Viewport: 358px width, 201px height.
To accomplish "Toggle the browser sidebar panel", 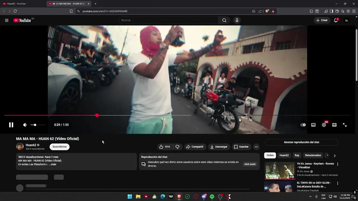I will tap(331, 11).
